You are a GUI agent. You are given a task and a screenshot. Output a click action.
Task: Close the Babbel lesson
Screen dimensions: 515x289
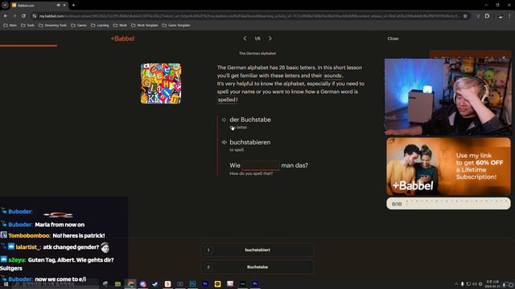coord(393,39)
